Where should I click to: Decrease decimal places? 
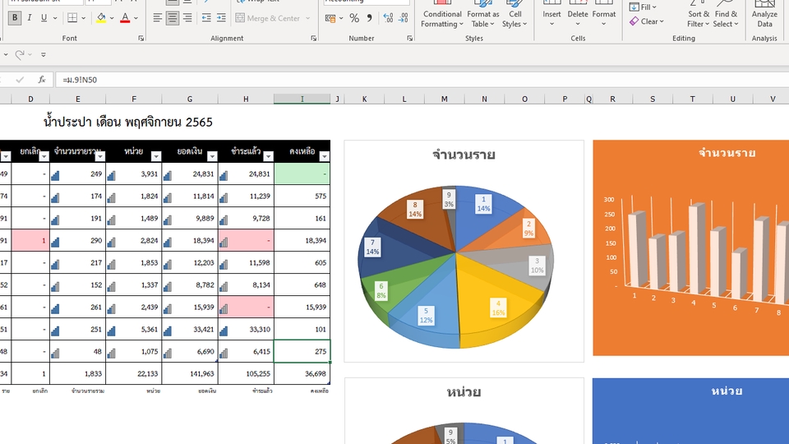(x=403, y=18)
